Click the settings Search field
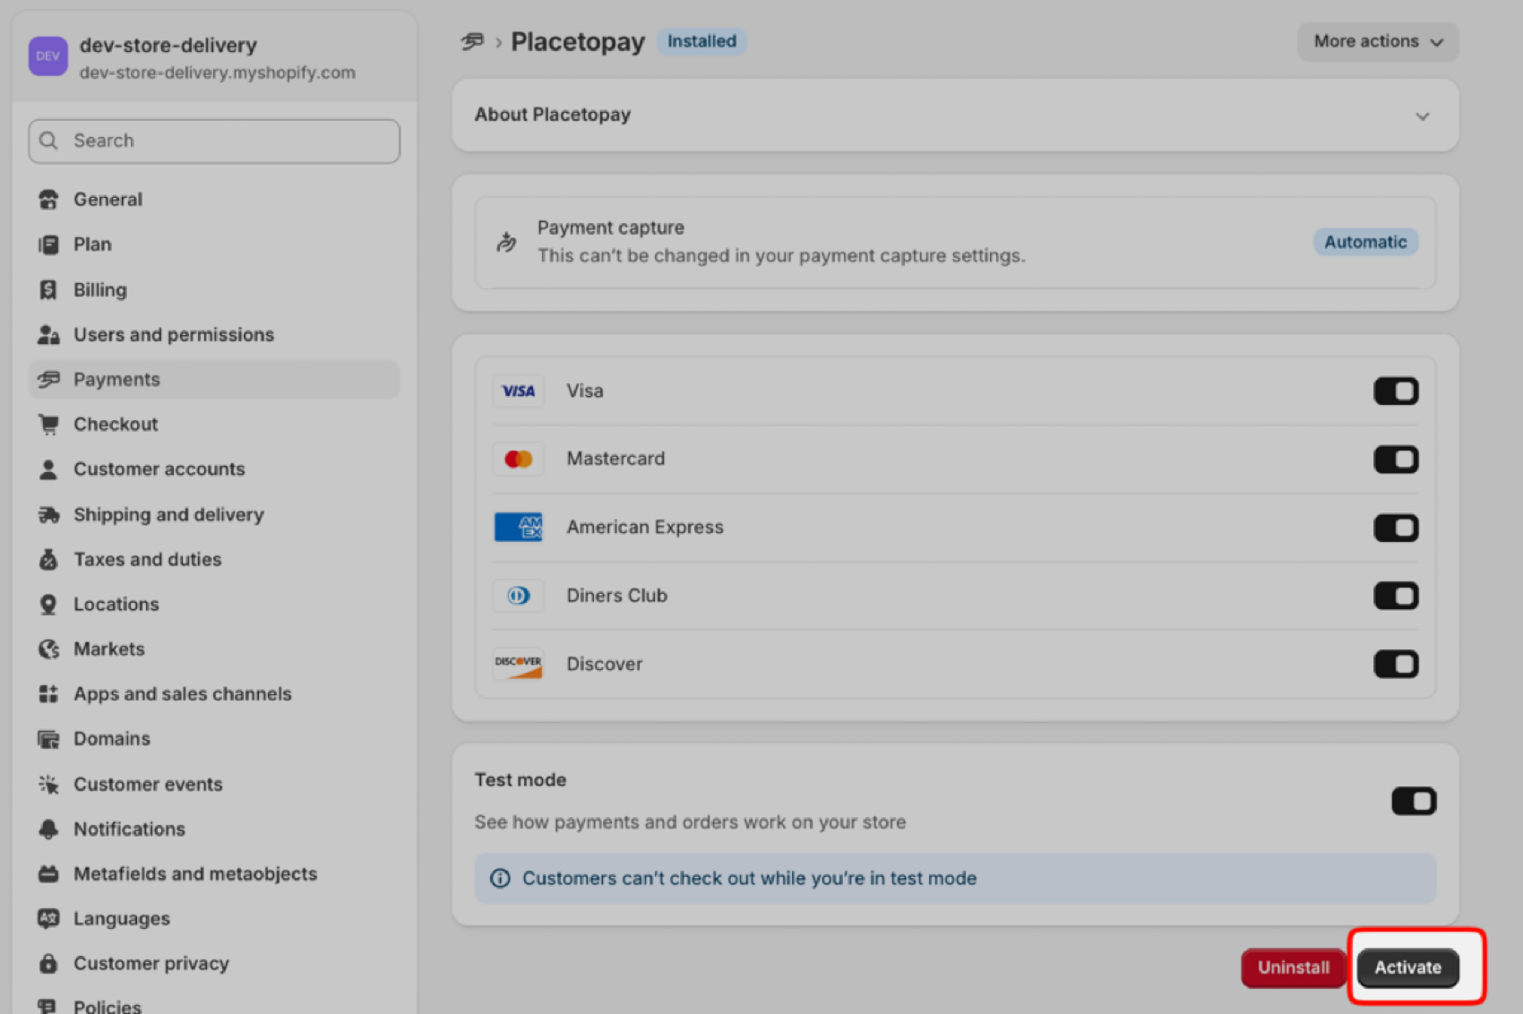1523x1014 pixels. pos(215,142)
